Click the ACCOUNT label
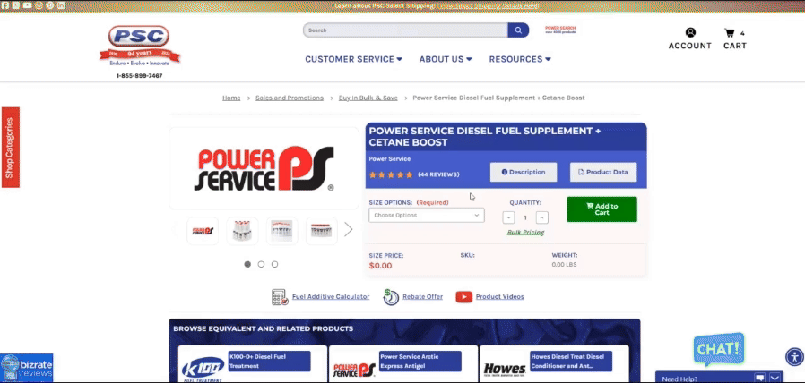Image resolution: width=805 pixels, height=383 pixels. pos(690,46)
